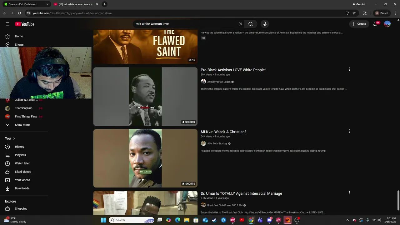The height and width of the screenshot is (225, 400).
Task: Open Discord from the taskbar
Action: (x=269, y=220)
